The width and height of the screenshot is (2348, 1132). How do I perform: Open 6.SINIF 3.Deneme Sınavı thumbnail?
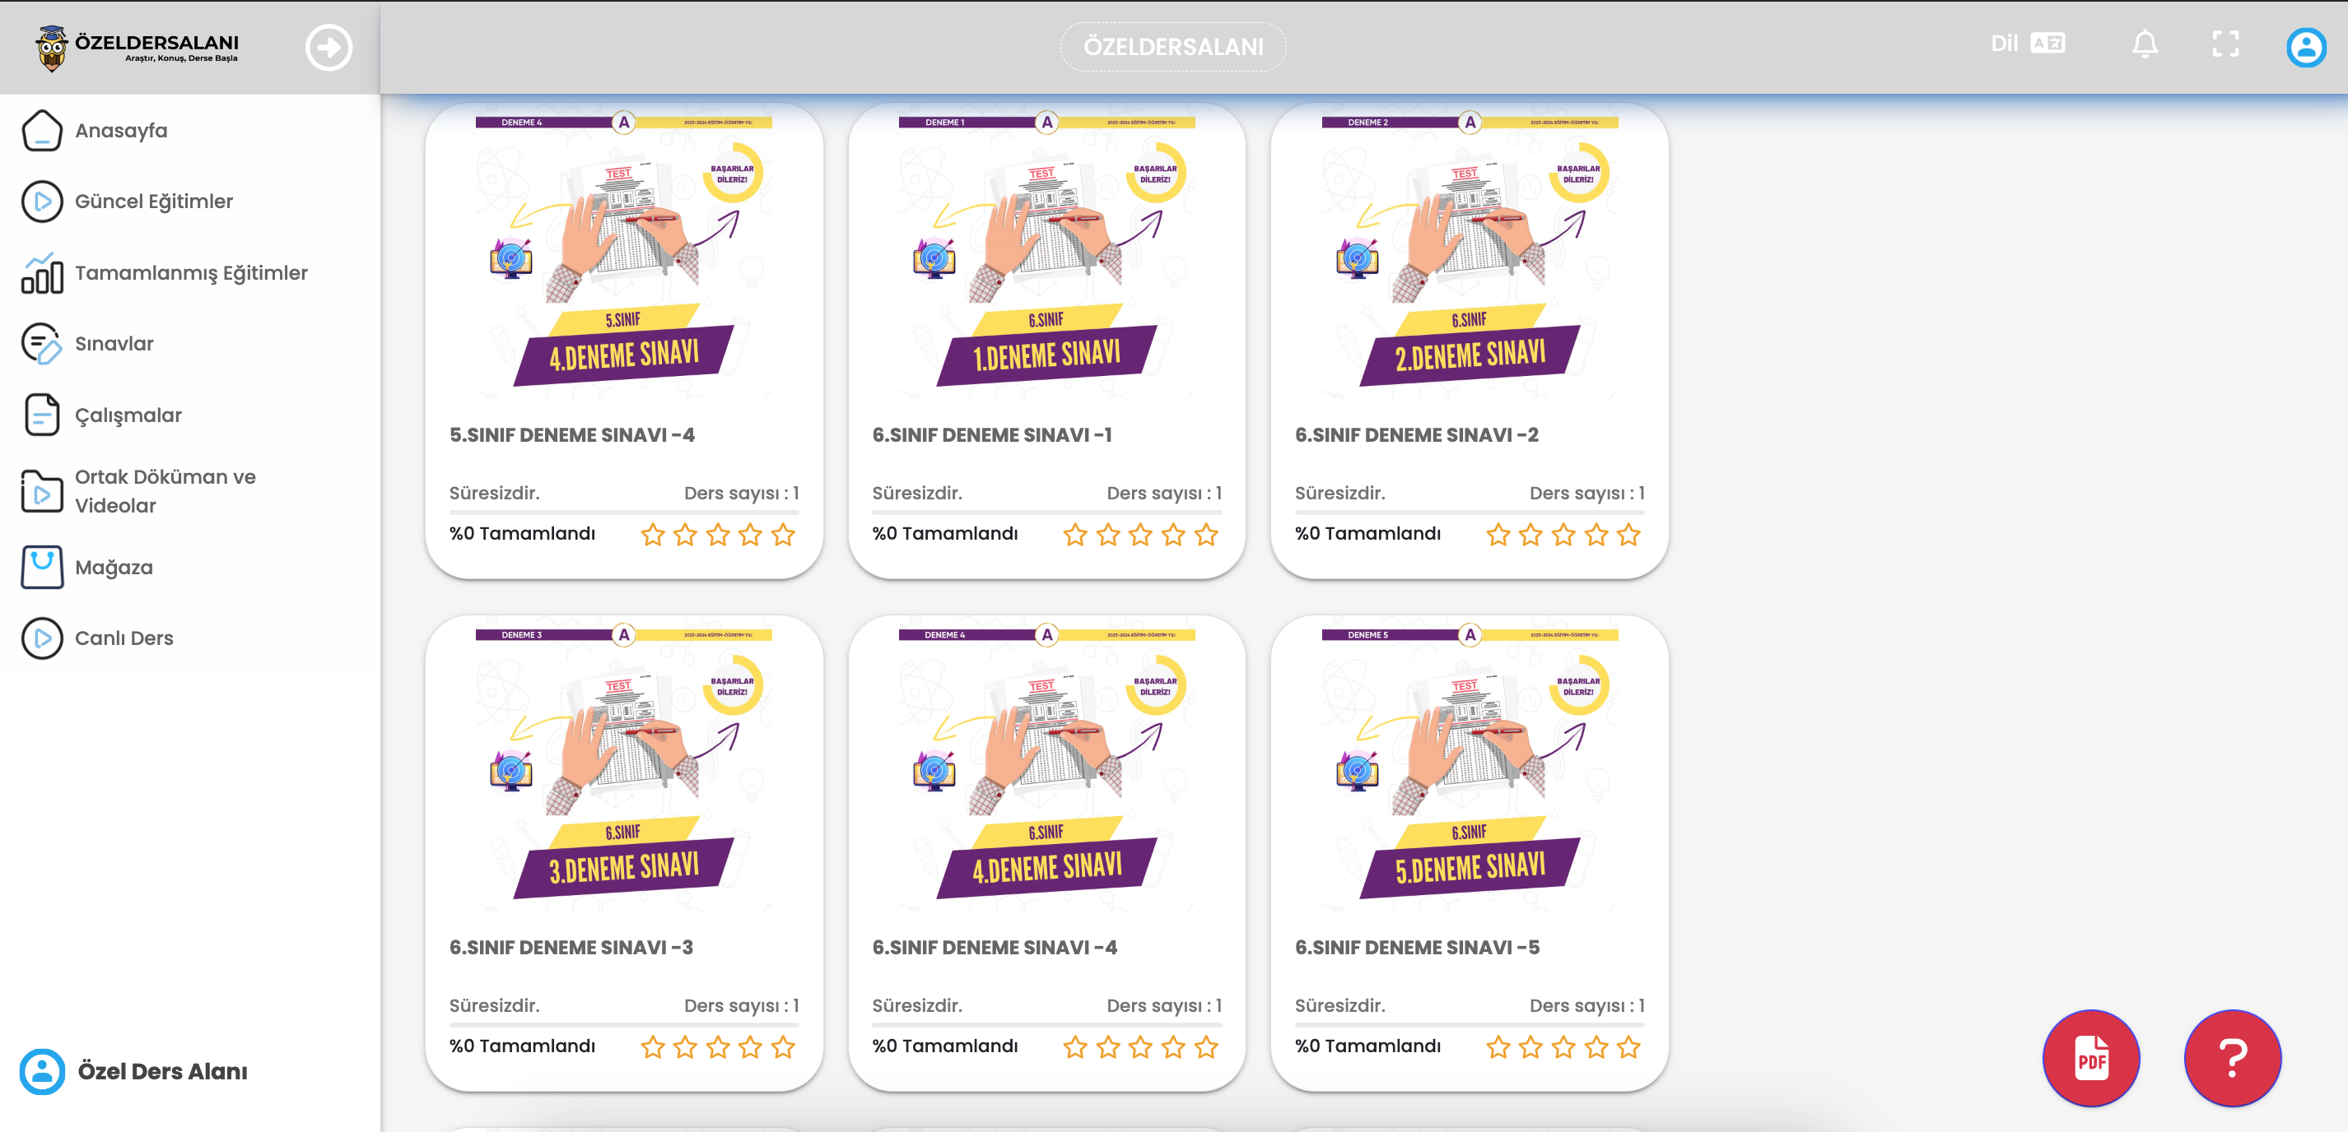click(x=623, y=767)
